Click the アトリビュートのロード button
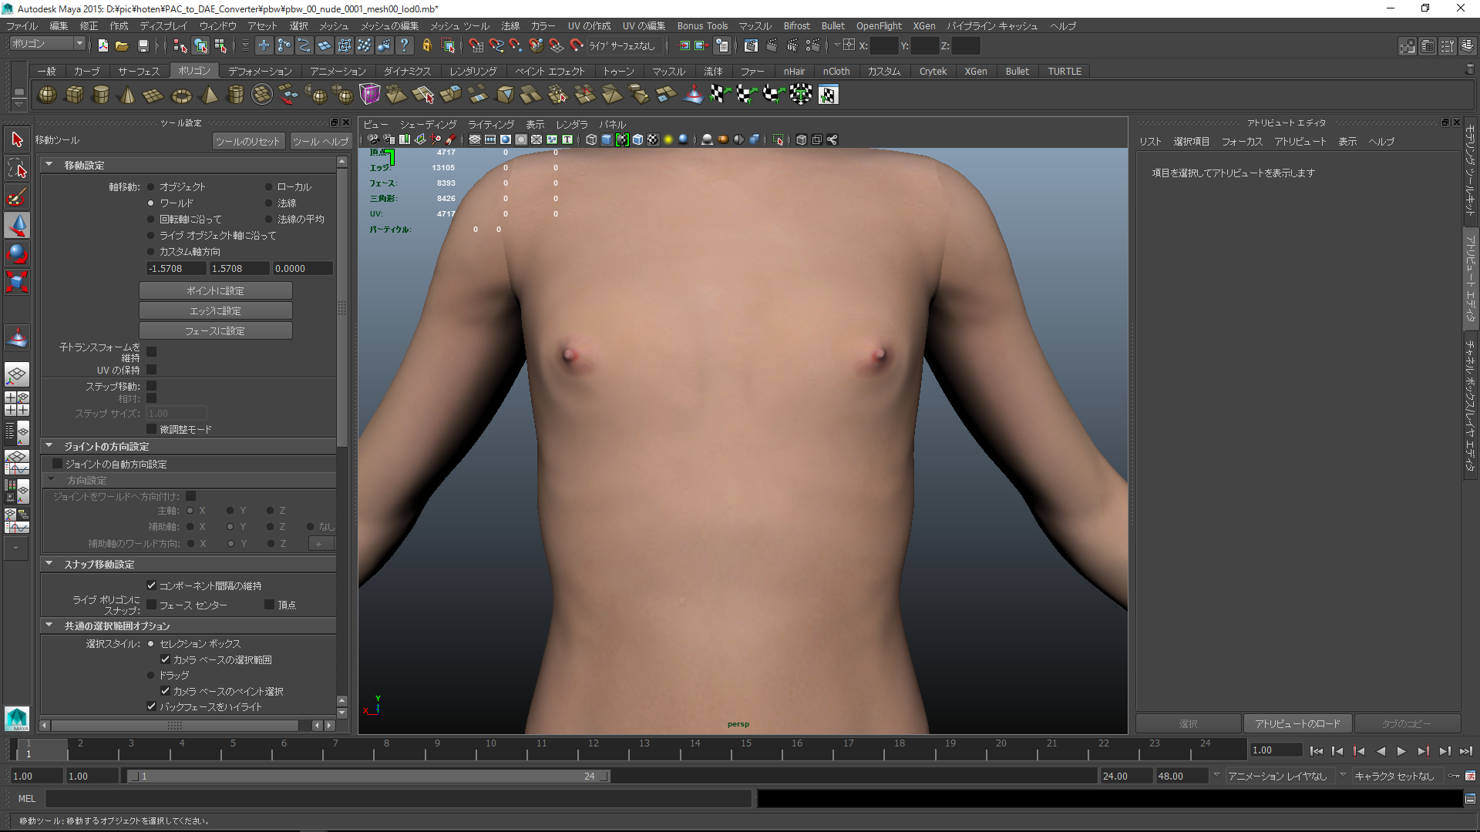1480x832 pixels. coord(1297,723)
